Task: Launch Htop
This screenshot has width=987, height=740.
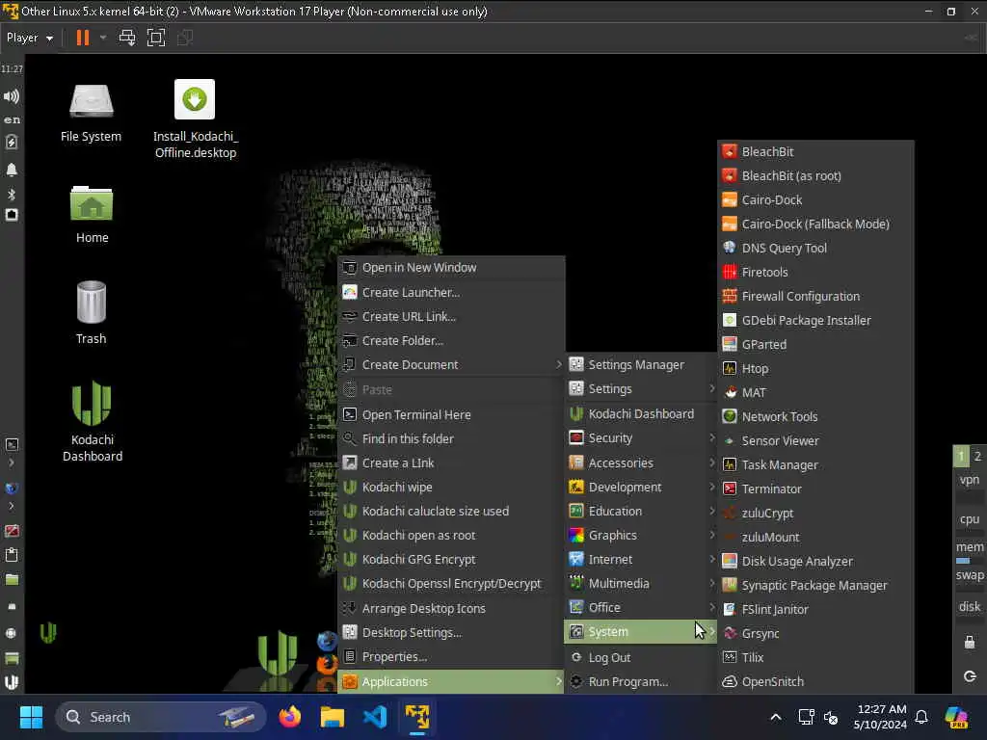Action: click(x=815, y=368)
